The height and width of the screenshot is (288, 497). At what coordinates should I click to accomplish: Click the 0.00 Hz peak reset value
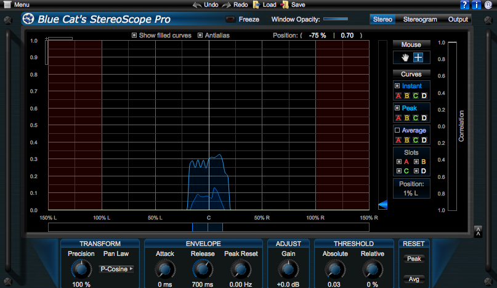pos(241,284)
